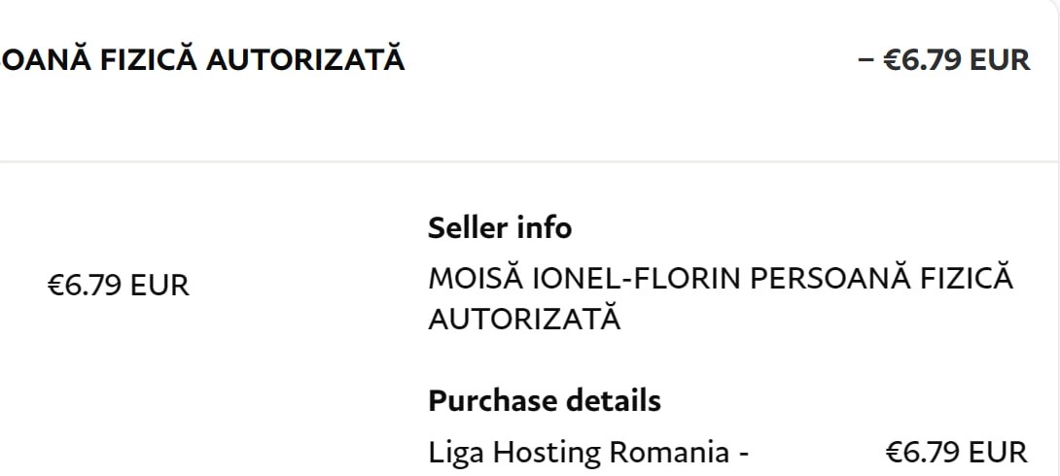
Task: Click the €6.79 EUR amount on the left side
Action: 119,286
